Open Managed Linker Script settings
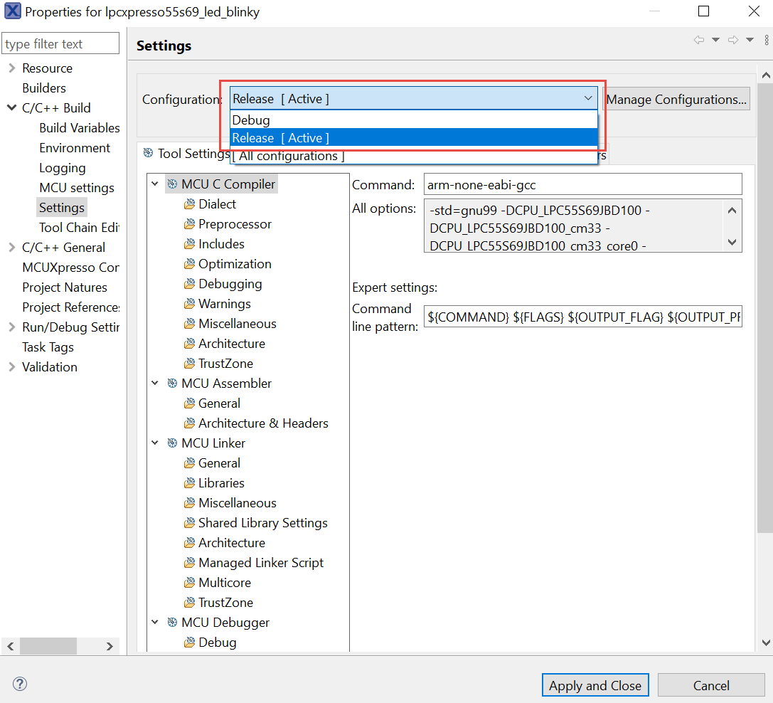Screen dimensions: 773x703 (x=260, y=563)
